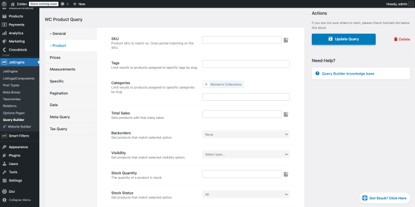
Task: Focus the Total Sales input field
Action: pyautogui.click(x=242, y=114)
